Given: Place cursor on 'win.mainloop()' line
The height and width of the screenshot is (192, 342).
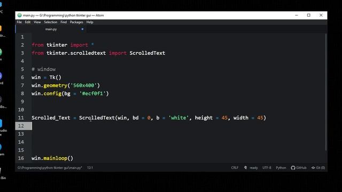Looking at the screenshot, I should point(52,158).
